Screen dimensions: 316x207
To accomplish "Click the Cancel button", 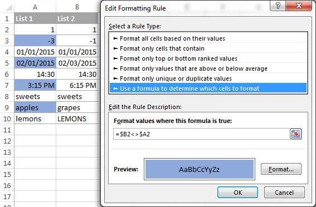I will coord(284,193).
